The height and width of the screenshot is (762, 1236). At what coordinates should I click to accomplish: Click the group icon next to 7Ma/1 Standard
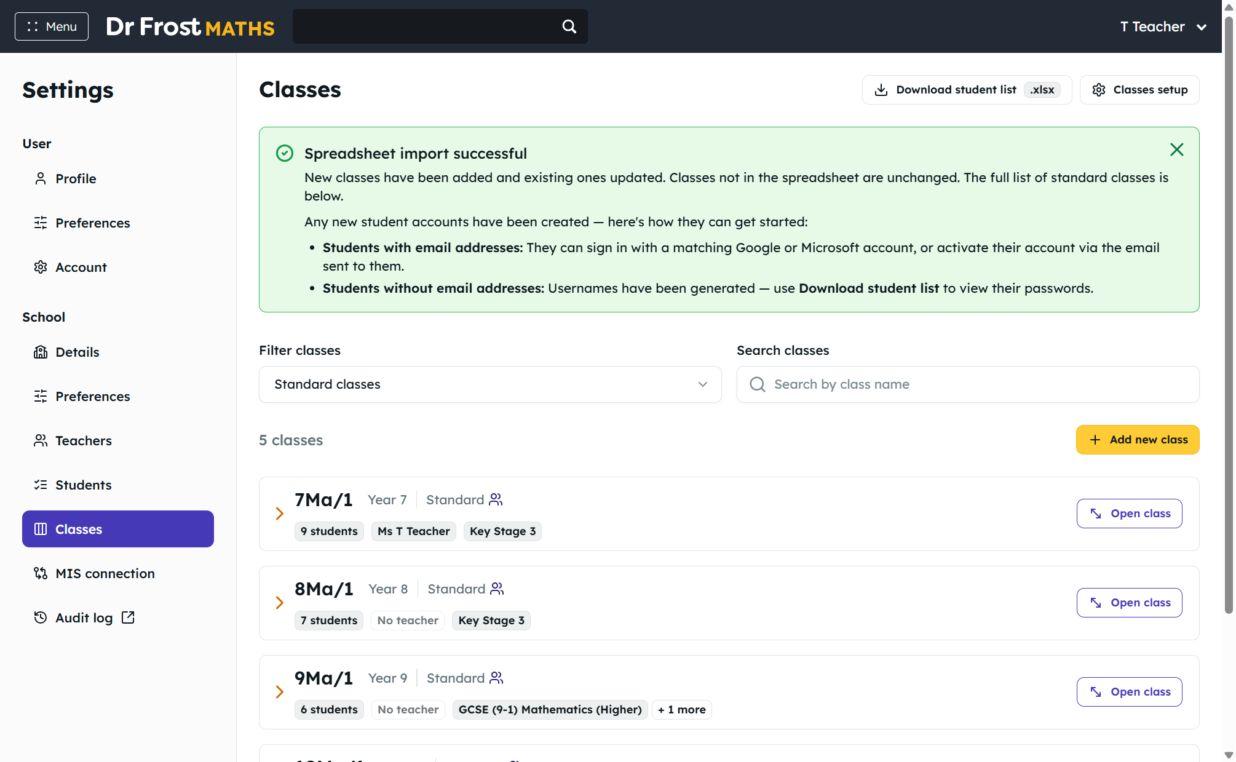[x=496, y=499]
